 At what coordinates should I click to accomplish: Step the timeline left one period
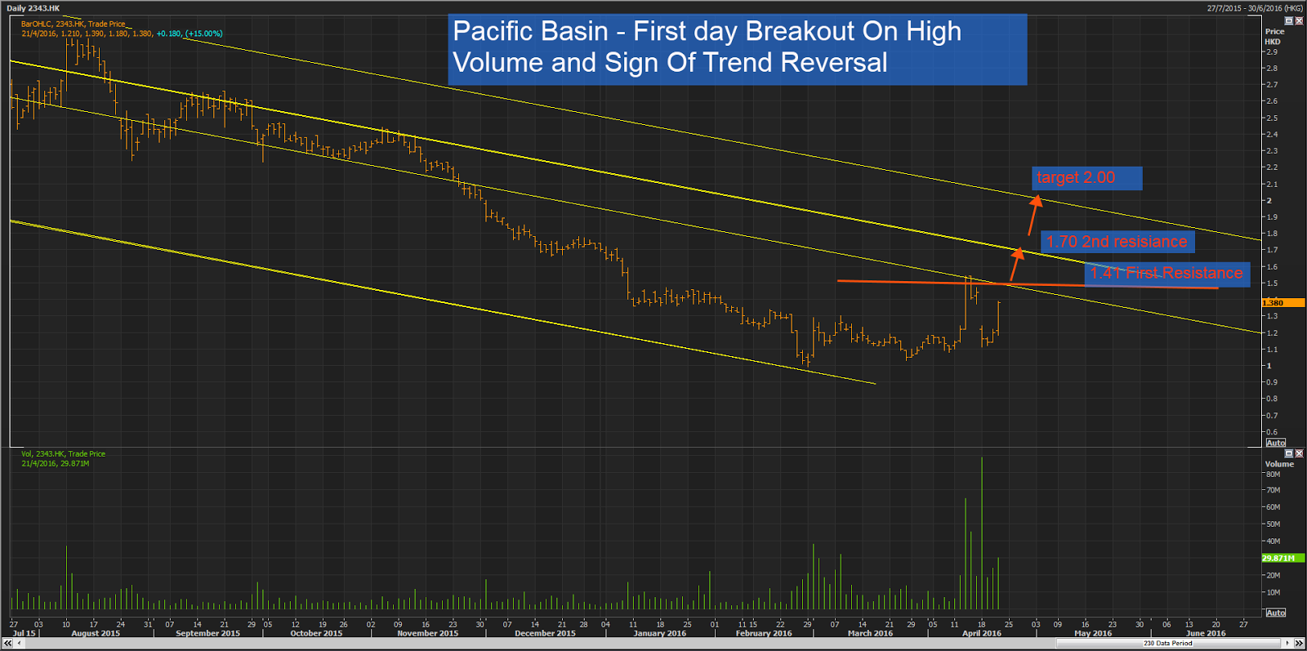pyautogui.click(x=20, y=644)
